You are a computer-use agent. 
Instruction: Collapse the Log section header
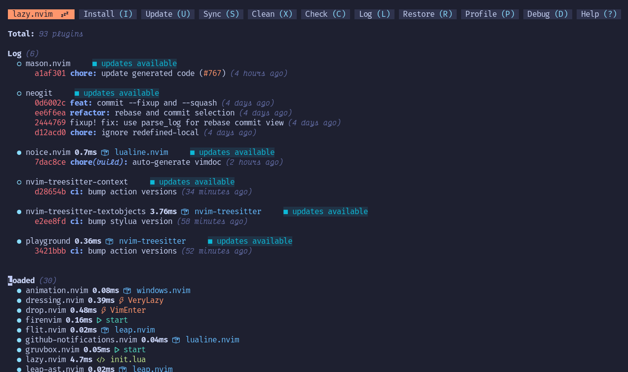click(14, 53)
